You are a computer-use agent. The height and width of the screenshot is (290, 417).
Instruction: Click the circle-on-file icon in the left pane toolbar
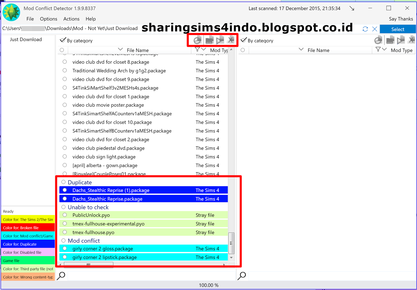tap(198, 40)
